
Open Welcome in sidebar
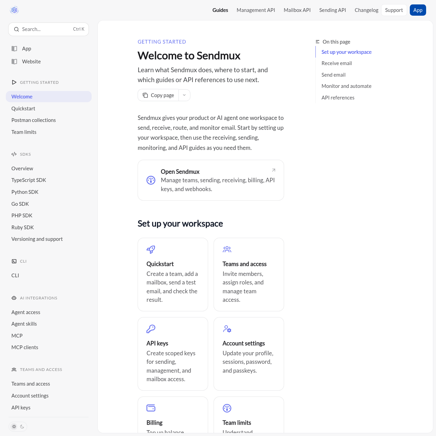pos(49,96)
